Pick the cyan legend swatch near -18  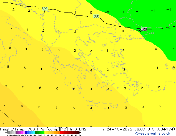coord(34,132)
